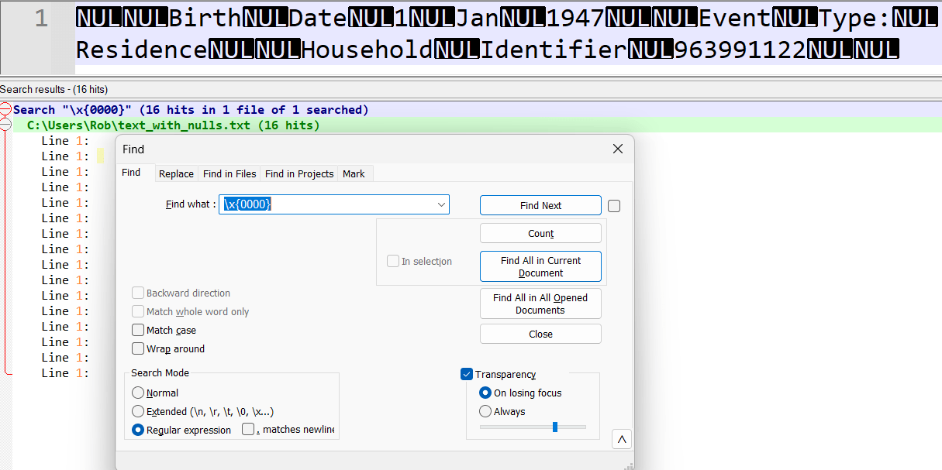Viewport: 942px width, 470px height.
Task: Click Find All in Current Document
Action: pyautogui.click(x=540, y=266)
